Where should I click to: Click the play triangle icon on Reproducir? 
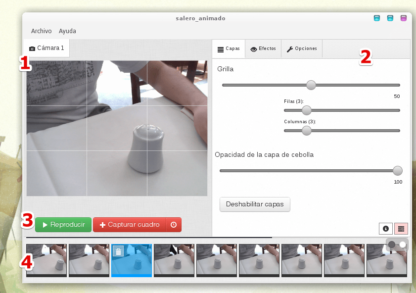click(45, 225)
